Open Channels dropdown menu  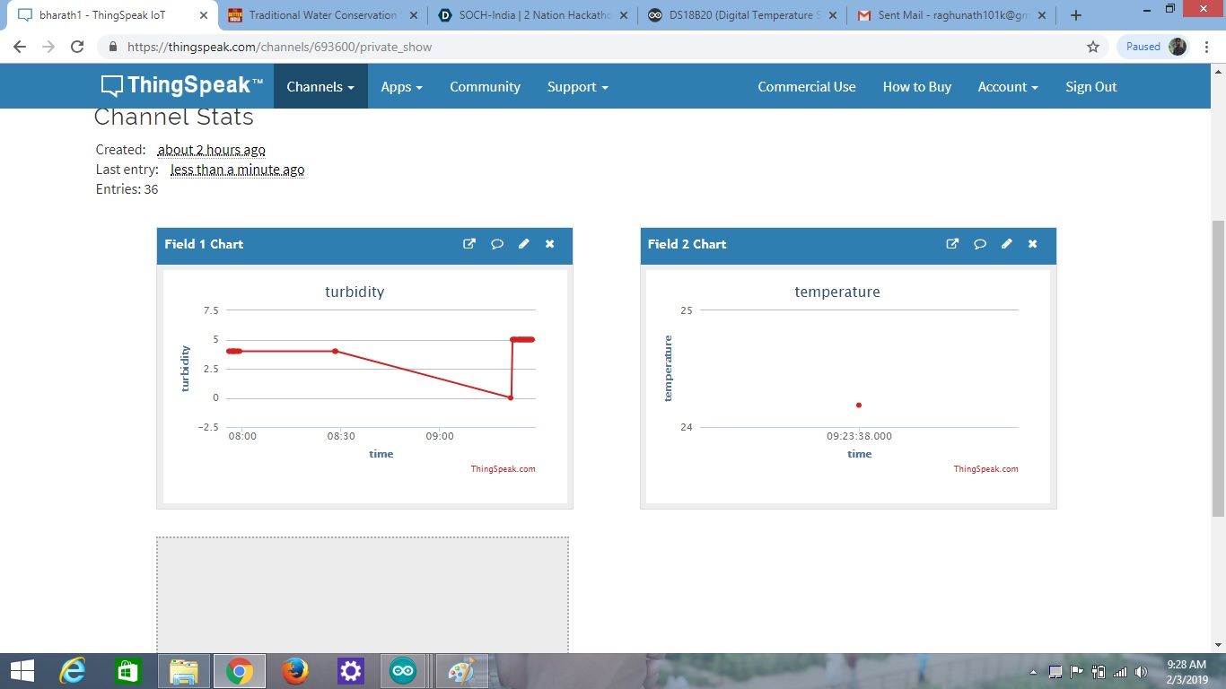point(320,87)
